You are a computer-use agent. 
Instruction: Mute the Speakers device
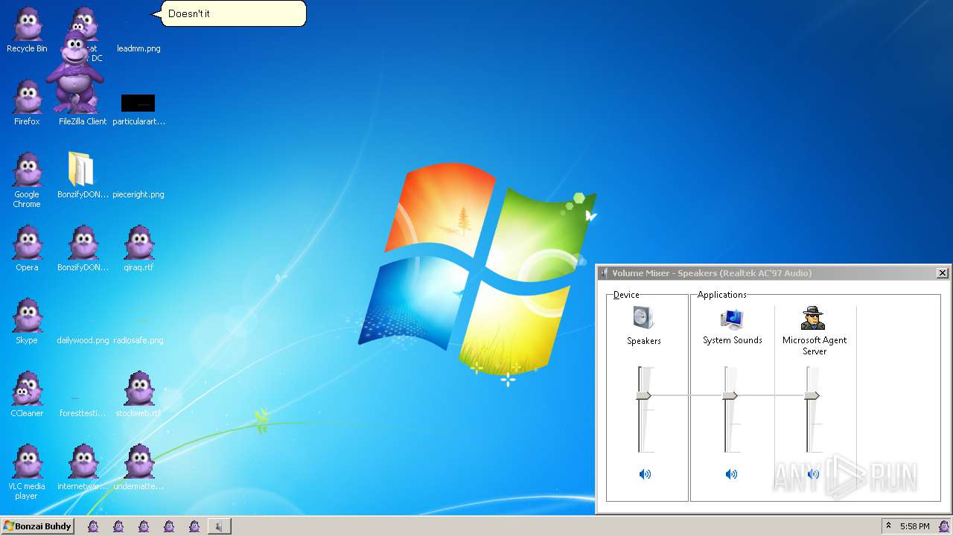(645, 474)
